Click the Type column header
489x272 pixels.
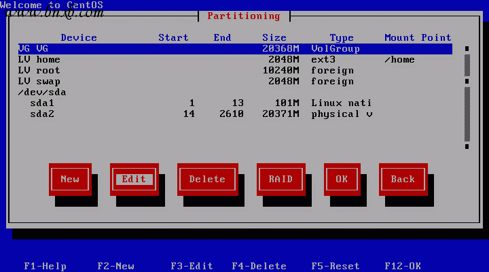pyautogui.click(x=342, y=38)
